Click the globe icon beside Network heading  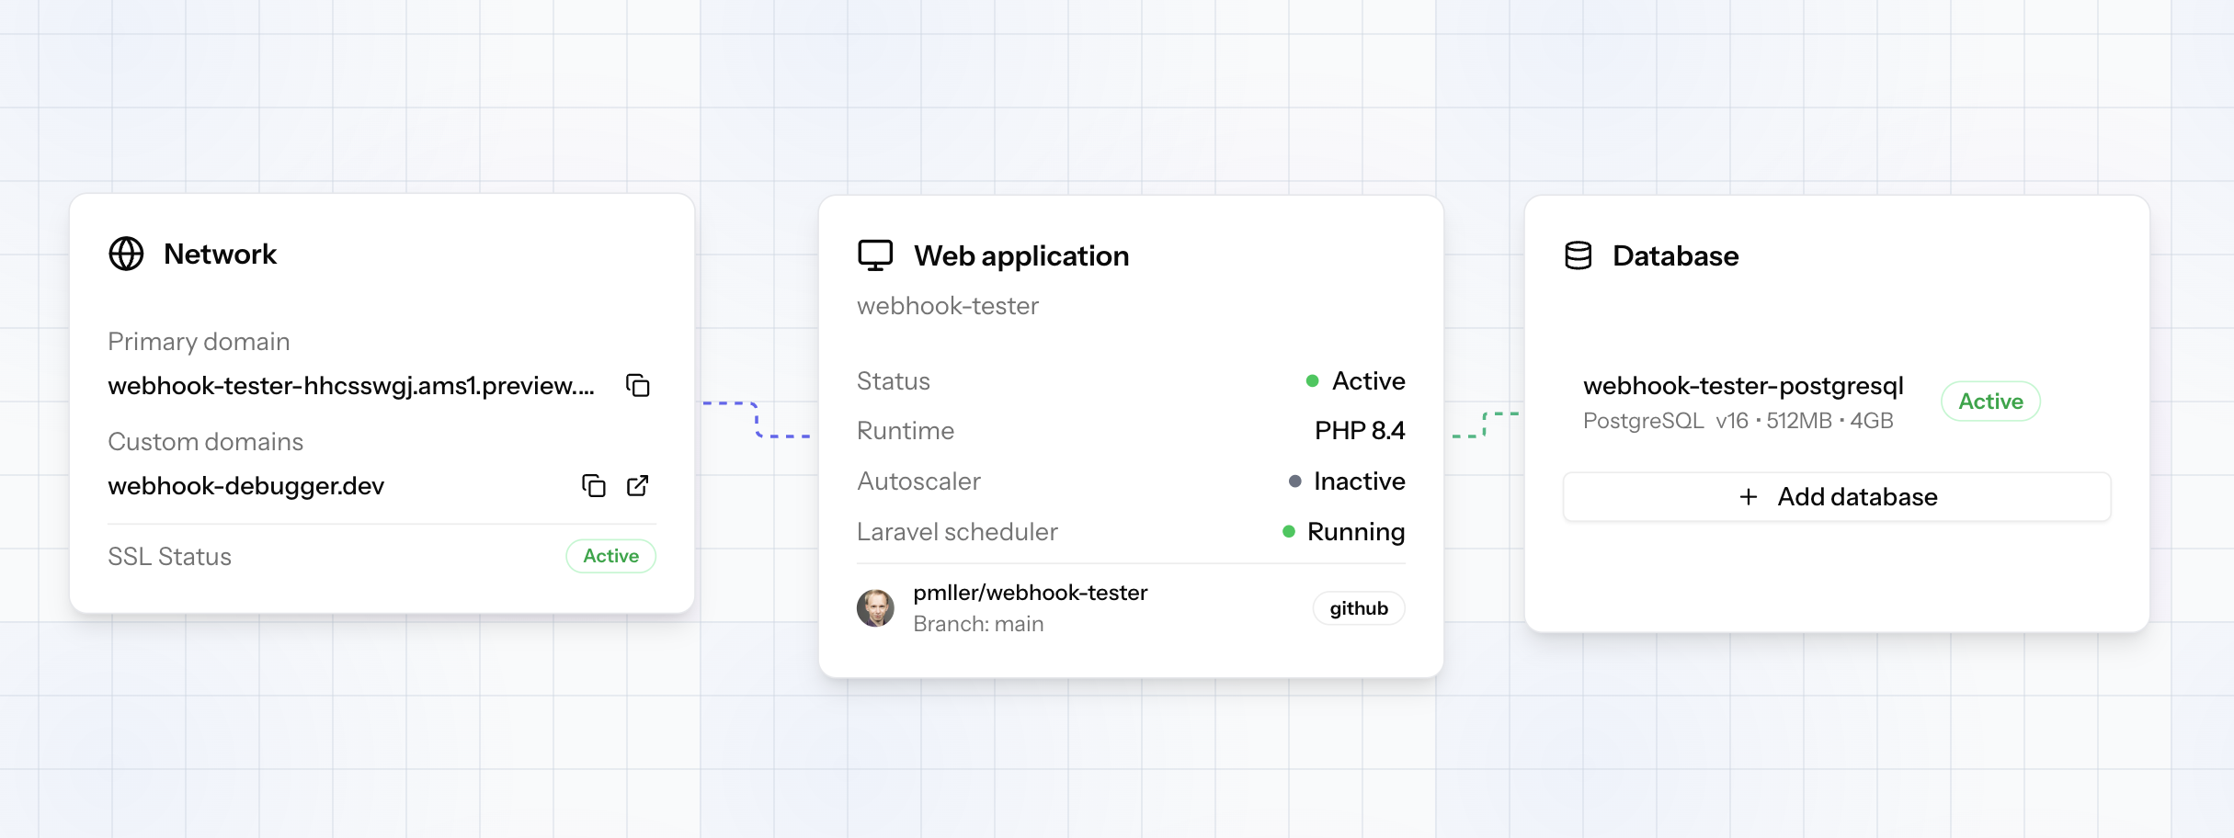[127, 254]
